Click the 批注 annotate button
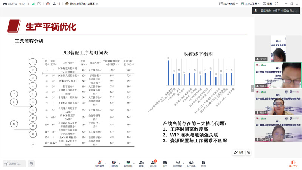Image resolution: width=302 pixels, height=170 pixels. 239,152
